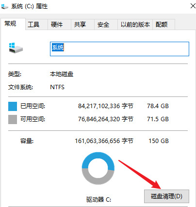Click the 驱动器 C: label
196x207 pixels.
click(x=98, y=199)
